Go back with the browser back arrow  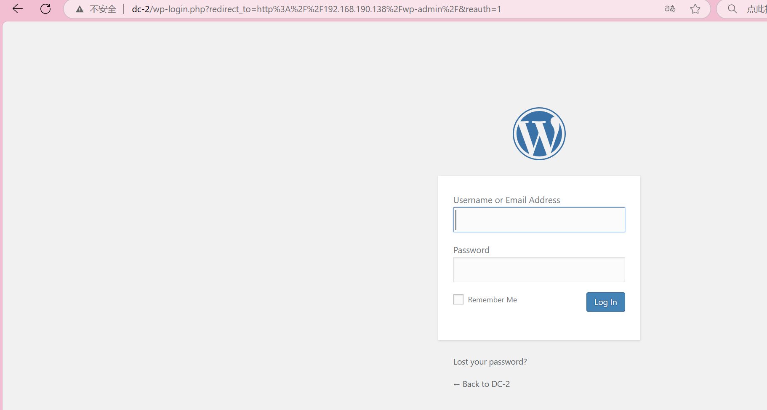18,9
